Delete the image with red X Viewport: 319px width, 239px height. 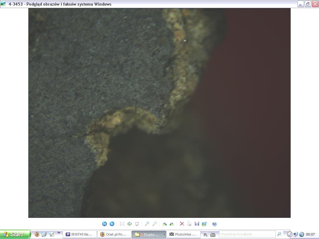click(x=182, y=224)
